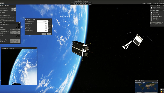Click the fast-forward playback button

pos(87,4)
